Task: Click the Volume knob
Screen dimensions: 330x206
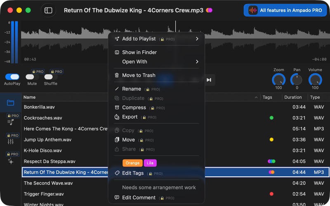Action: coord(315,80)
